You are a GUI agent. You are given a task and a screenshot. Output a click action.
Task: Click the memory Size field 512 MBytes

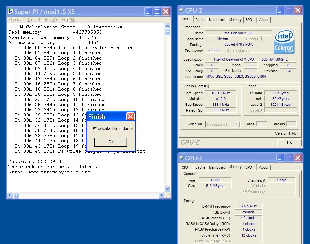[215, 186]
